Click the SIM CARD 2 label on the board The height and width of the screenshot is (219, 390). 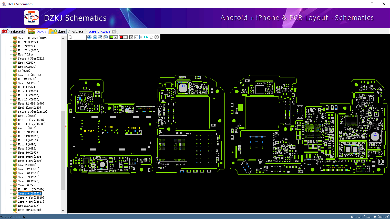[109, 127]
